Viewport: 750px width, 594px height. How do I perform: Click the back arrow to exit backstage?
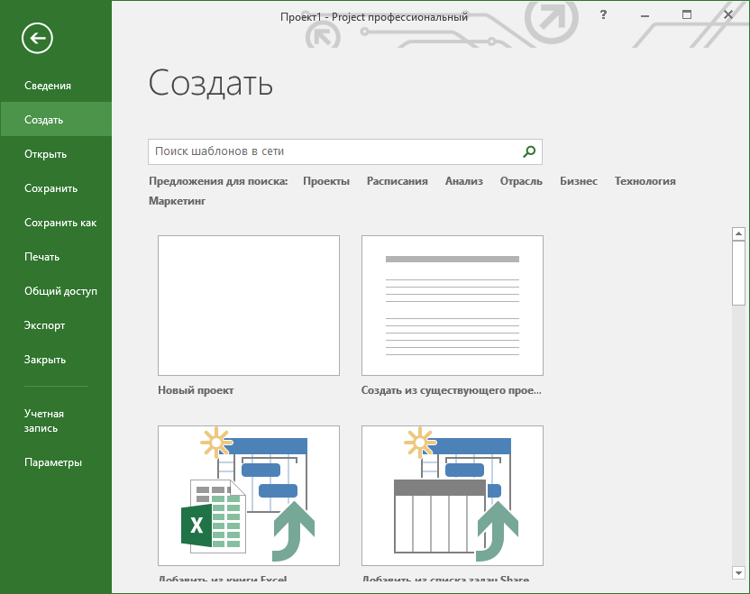[x=38, y=38]
